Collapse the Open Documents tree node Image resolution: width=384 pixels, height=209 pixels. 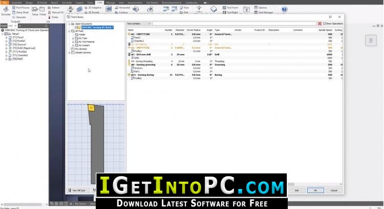[x=69, y=24]
